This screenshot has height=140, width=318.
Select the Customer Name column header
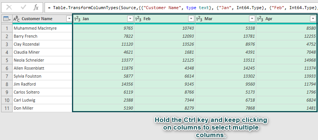[x=42, y=19]
